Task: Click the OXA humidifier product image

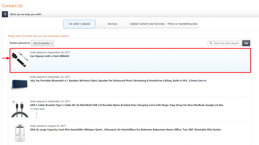Action: click(x=20, y=132)
